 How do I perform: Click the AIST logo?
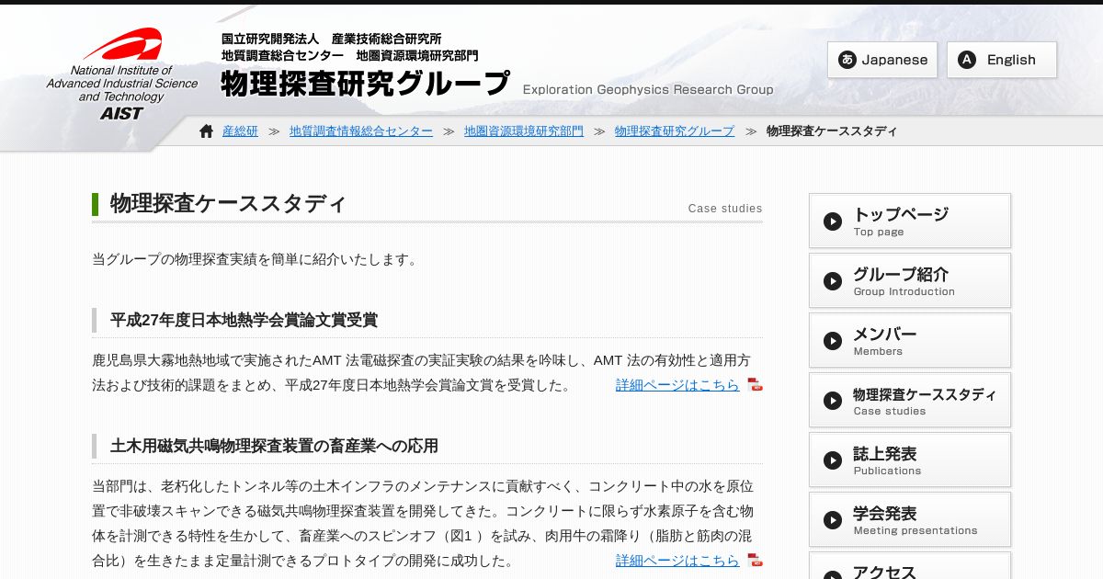click(x=122, y=74)
